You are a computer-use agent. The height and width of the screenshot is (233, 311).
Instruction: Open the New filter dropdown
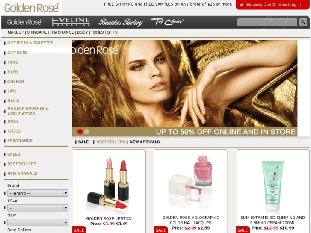coord(38,222)
